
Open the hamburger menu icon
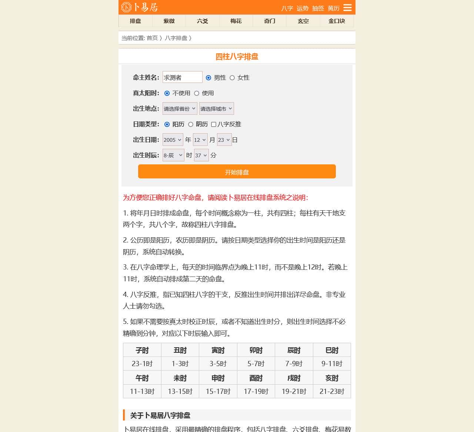pos(347,7)
